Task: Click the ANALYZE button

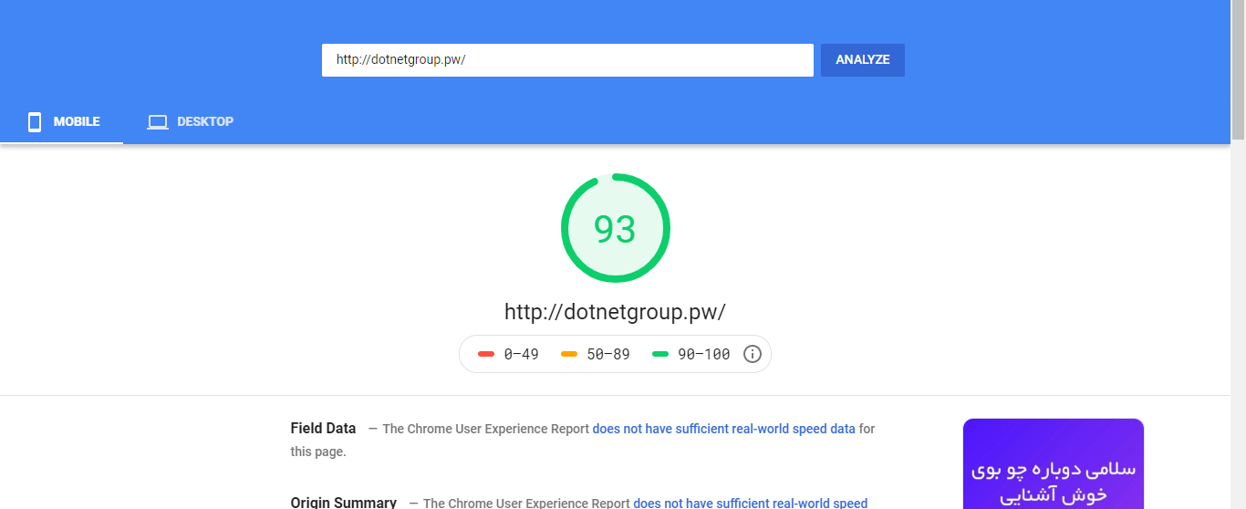Action: coord(862,60)
